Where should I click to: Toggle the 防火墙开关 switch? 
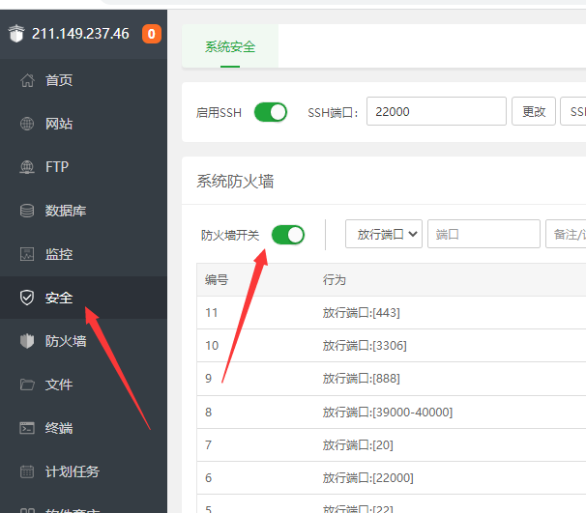tap(288, 235)
